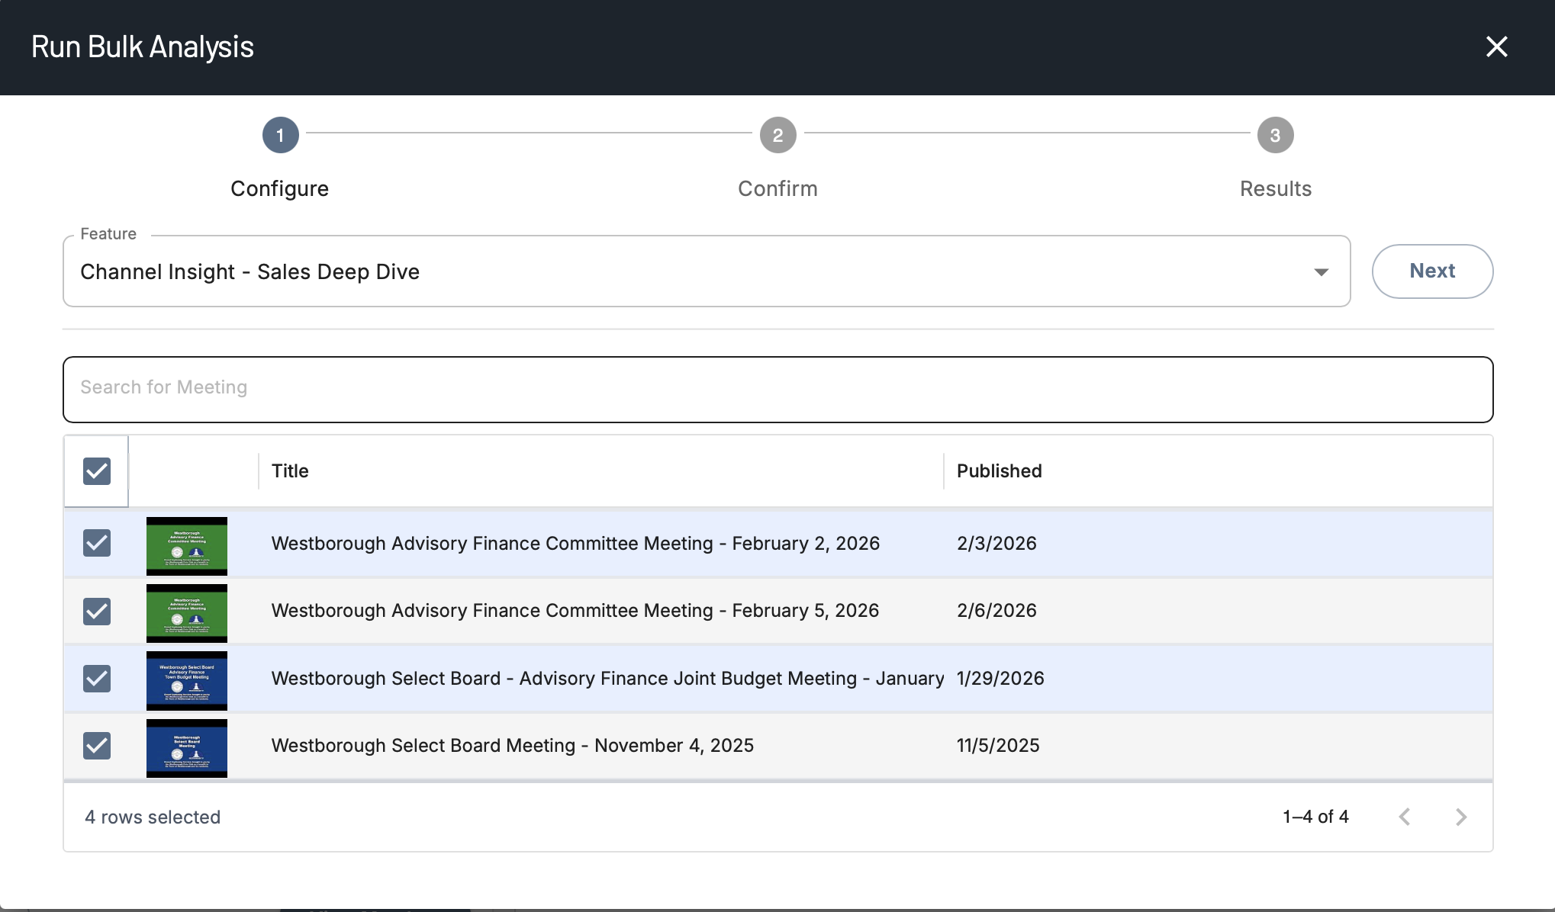Open February 2 Finance Committee thumbnail
Image resolution: width=1555 pixels, height=912 pixels.
point(187,545)
